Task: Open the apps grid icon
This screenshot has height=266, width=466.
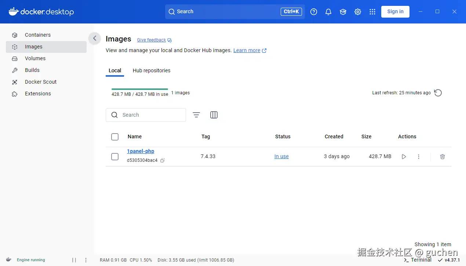Action: (x=372, y=12)
